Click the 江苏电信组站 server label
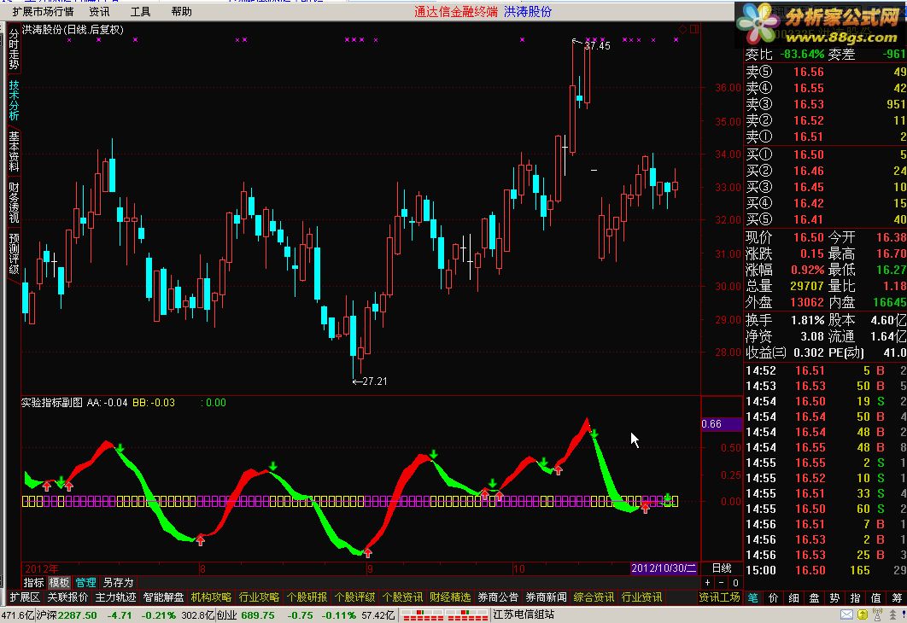Screen dimensions: 907x623 [524, 615]
